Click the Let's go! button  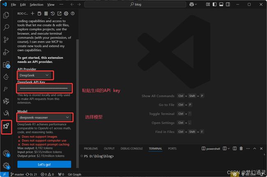tap(44, 164)
